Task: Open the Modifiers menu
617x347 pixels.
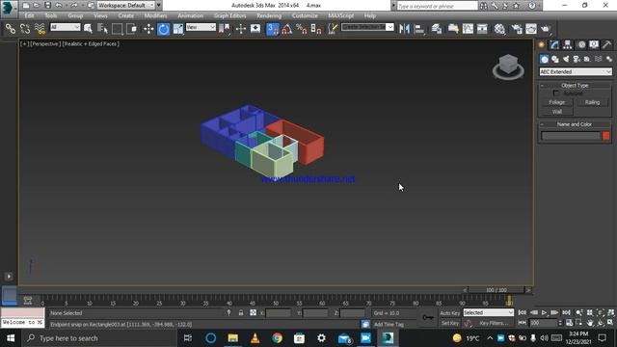Action: pos(155,15)
